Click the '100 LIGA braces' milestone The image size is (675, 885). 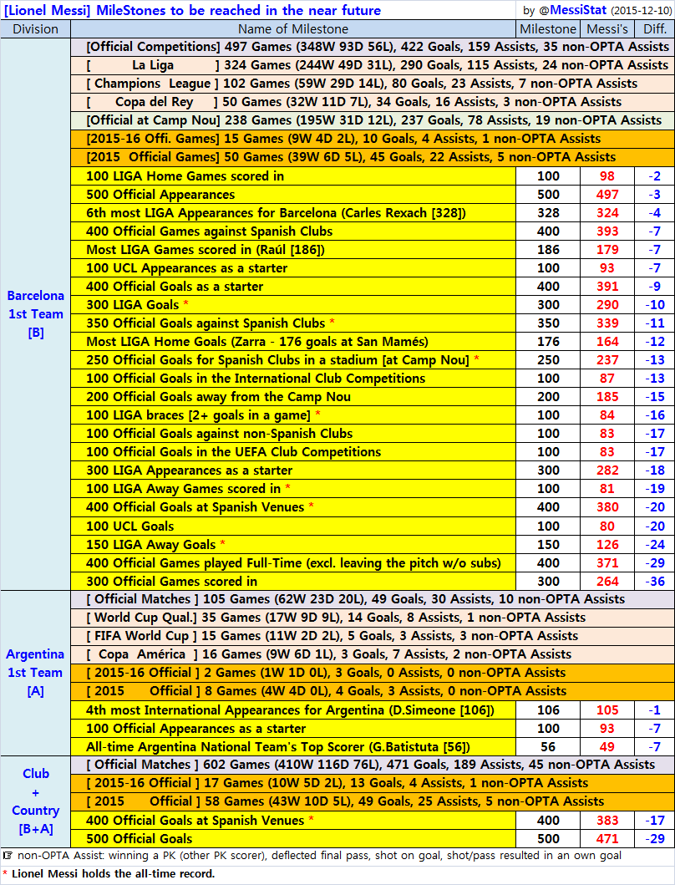click(293, 415)
